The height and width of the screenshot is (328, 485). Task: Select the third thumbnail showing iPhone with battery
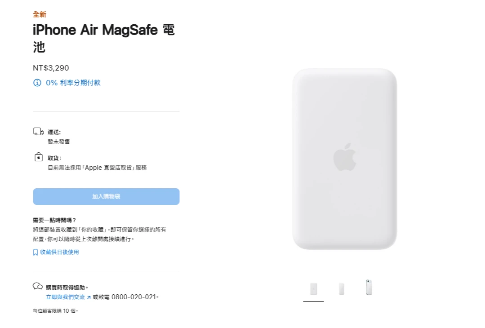[x=369, y=287]
